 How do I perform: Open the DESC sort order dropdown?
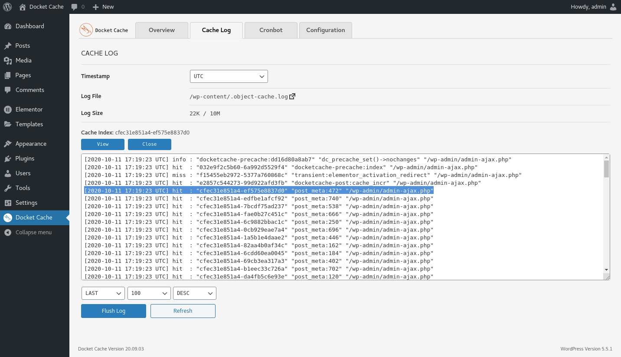pyautogui.click(x=194, y=293)
